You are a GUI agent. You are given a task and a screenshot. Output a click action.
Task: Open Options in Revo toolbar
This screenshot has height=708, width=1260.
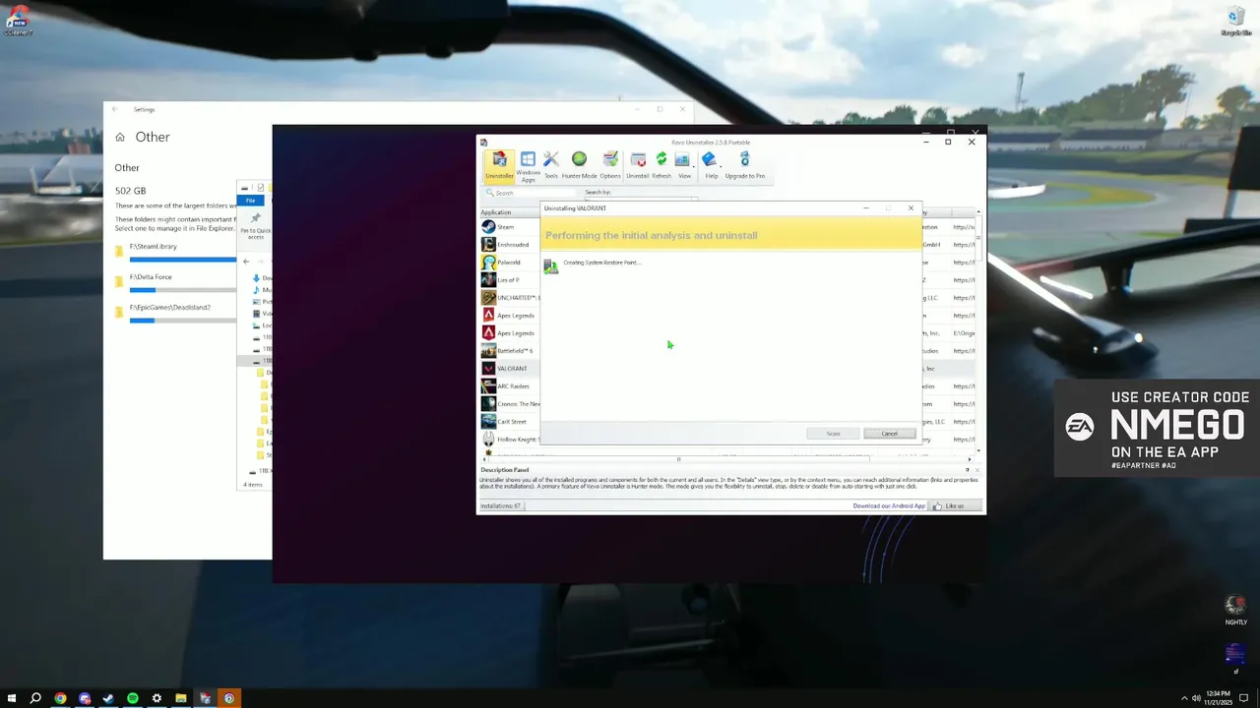click(610, 164)
